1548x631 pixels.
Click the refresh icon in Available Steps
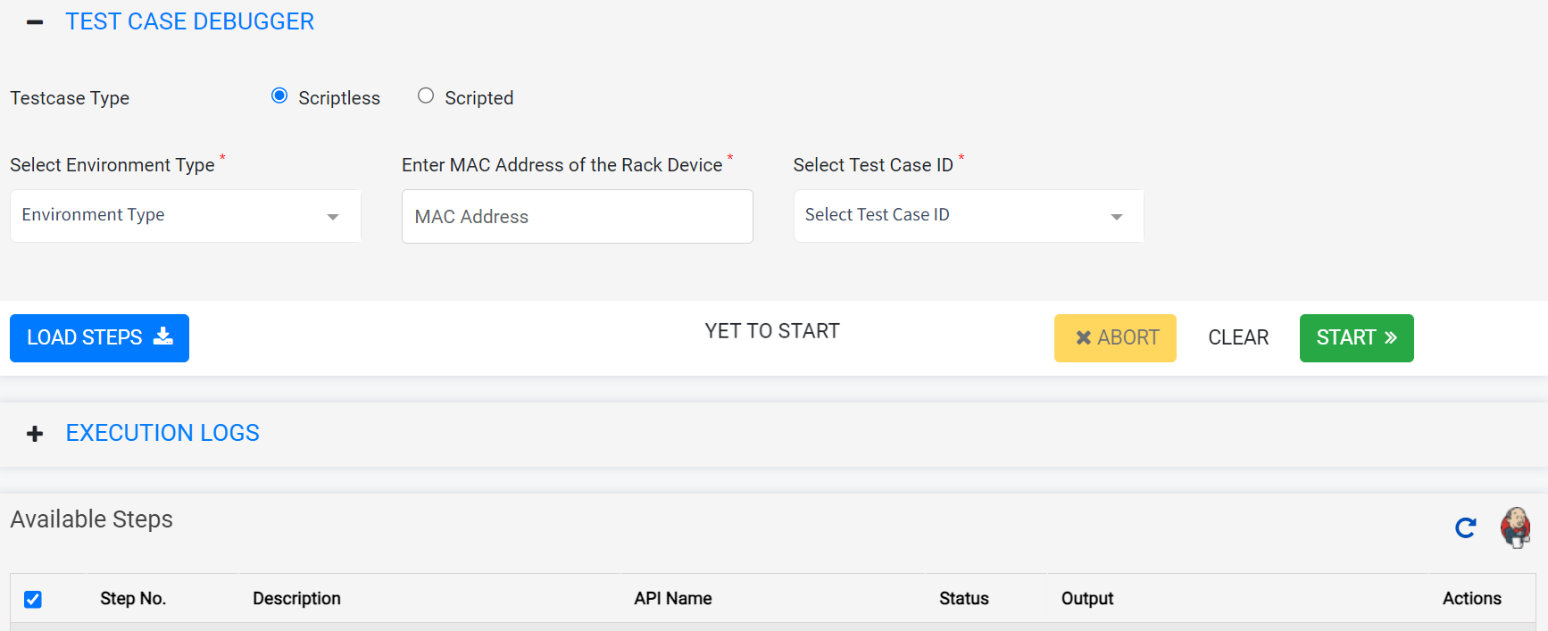coord(1465,528)
